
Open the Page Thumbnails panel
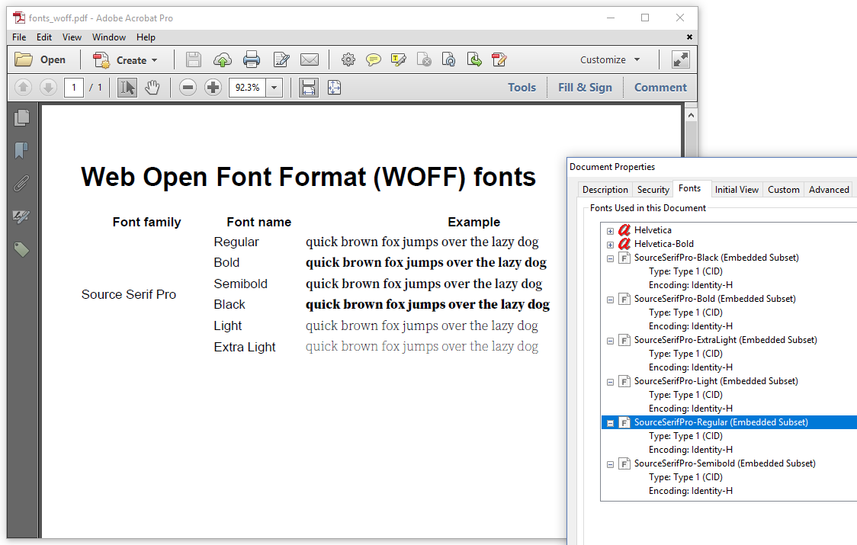(21, 117)
